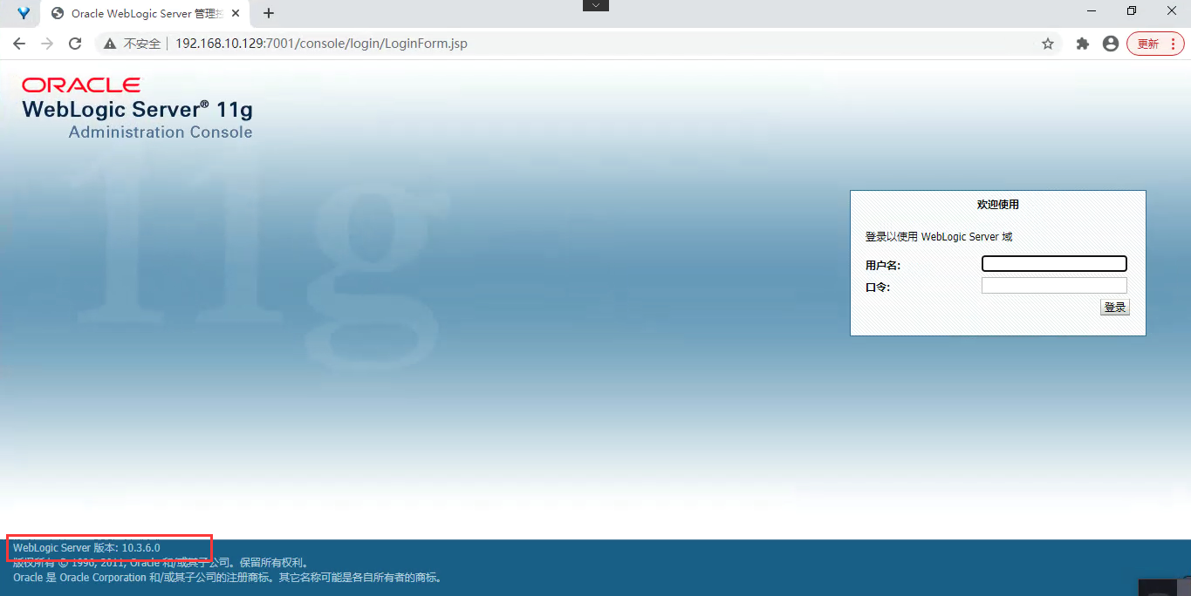Click the 欢迎使用 welcome heading
1191x596 pixels.
(998, 205)
